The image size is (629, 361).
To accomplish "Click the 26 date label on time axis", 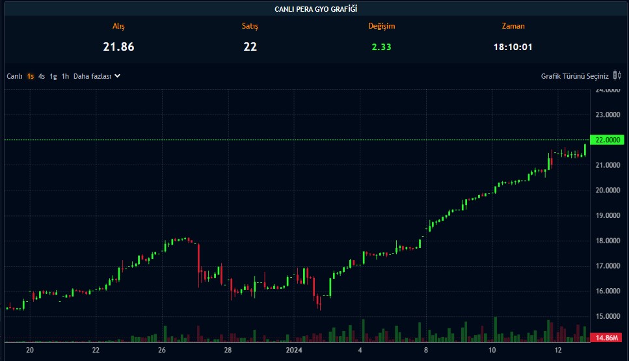I will pyautogui.click(x=162, y=350).
